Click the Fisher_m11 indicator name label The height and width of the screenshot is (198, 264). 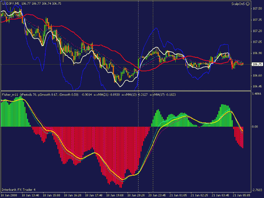tap(10, 95)
